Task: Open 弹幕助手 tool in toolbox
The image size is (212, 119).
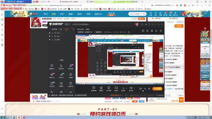Action: click(52, 67)
